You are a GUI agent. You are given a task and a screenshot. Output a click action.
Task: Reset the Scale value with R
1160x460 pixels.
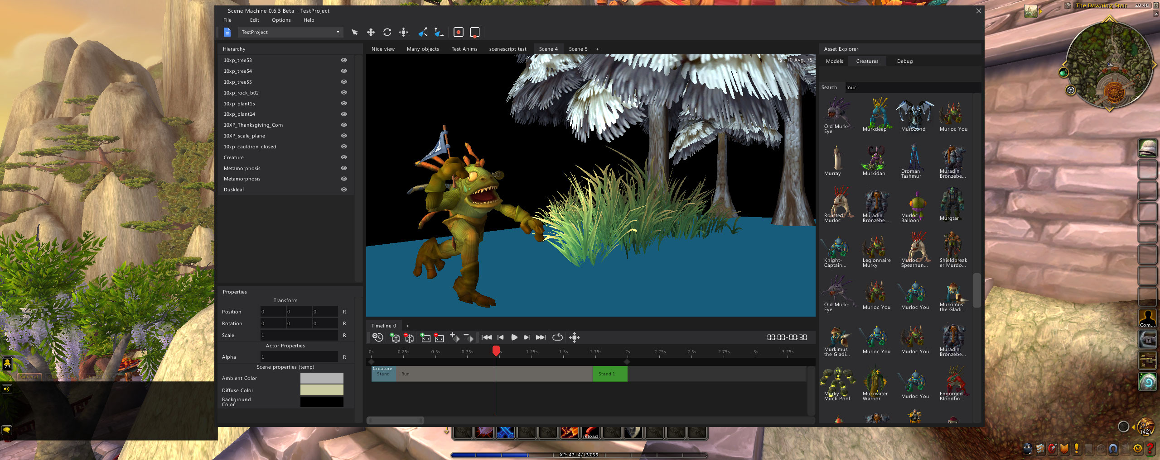click(344, 335)
